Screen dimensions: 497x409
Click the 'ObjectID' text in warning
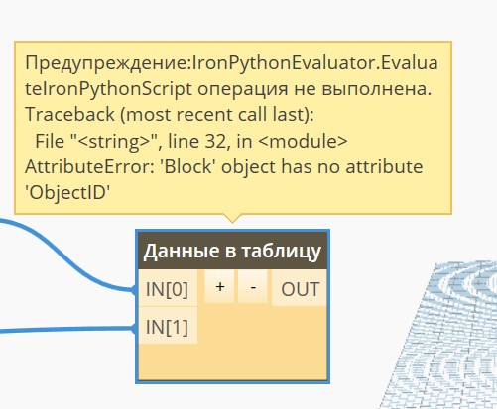(67, 192)
